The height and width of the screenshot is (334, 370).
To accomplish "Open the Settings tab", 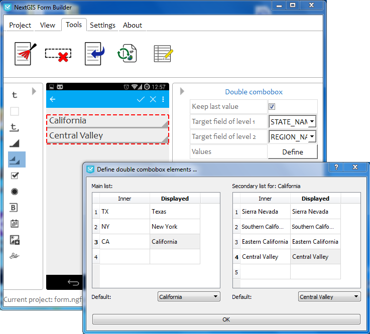I will pos(102,25).
